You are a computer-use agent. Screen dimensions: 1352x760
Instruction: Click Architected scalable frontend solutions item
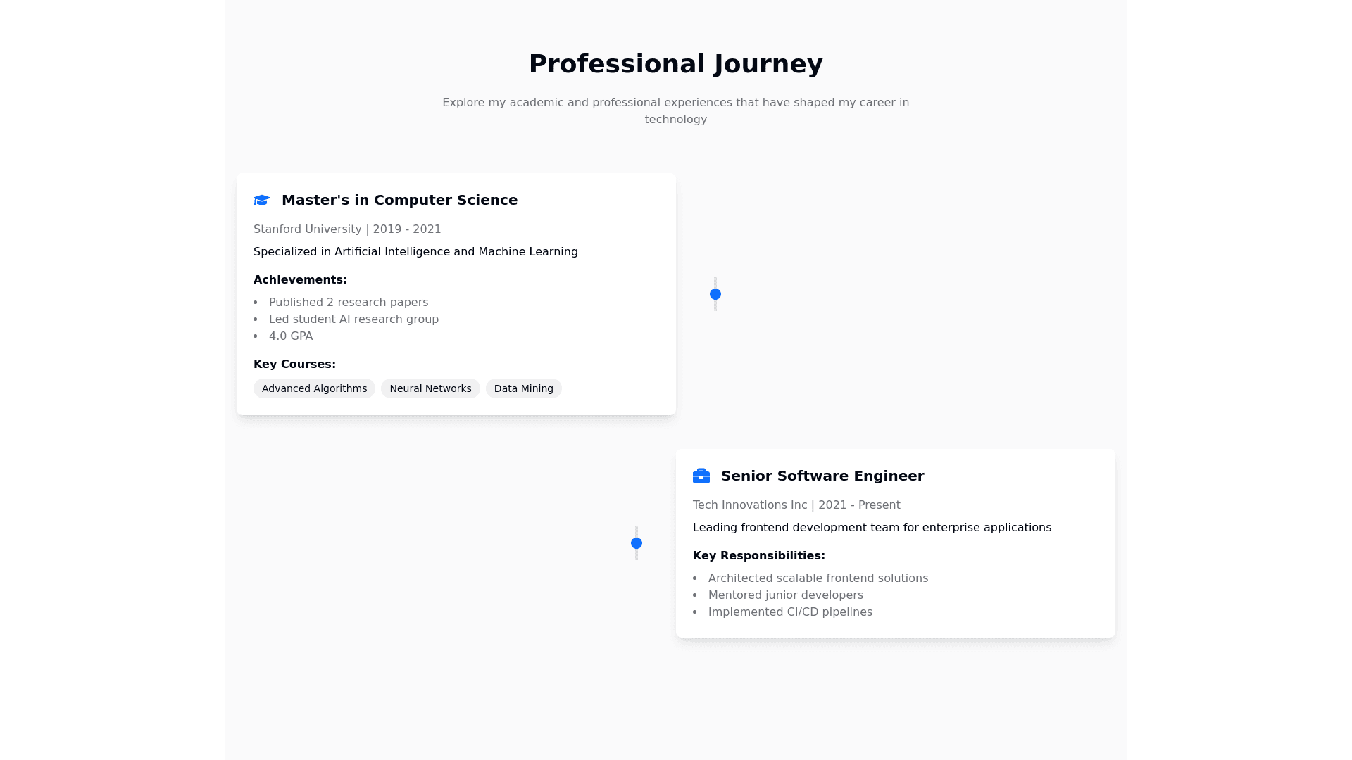point(818,578)
